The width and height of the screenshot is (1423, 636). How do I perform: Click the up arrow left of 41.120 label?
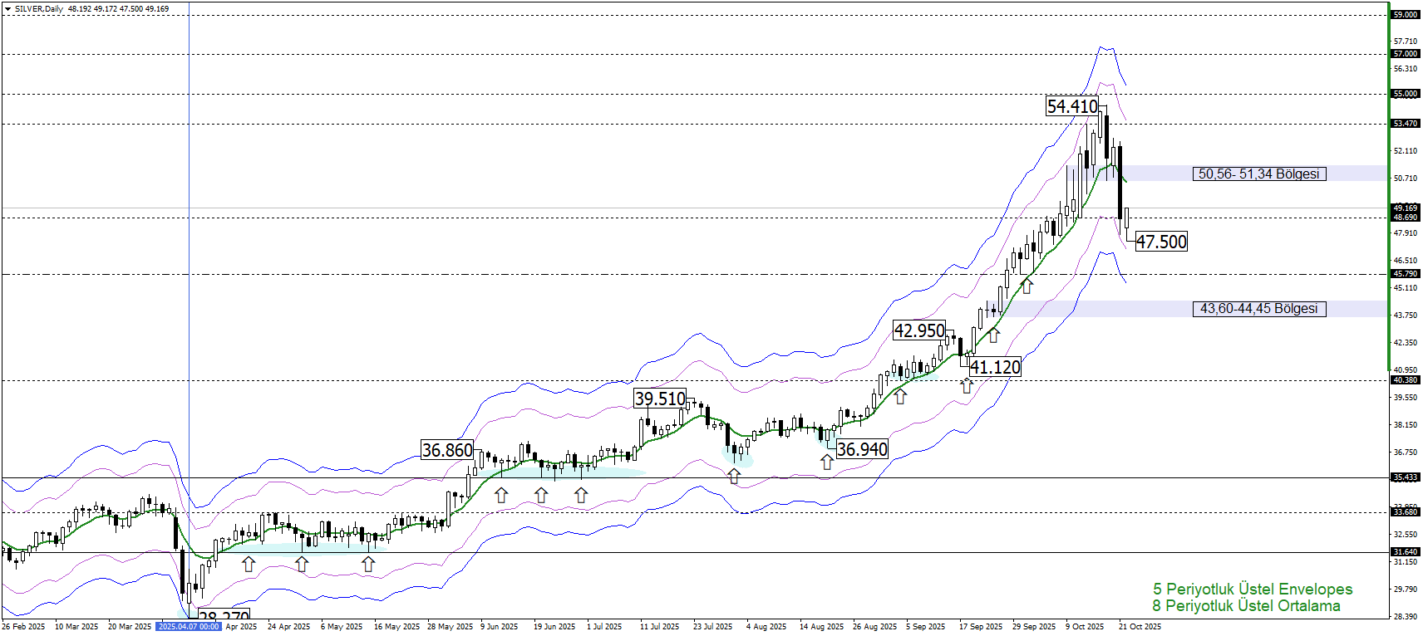point(966,386)
